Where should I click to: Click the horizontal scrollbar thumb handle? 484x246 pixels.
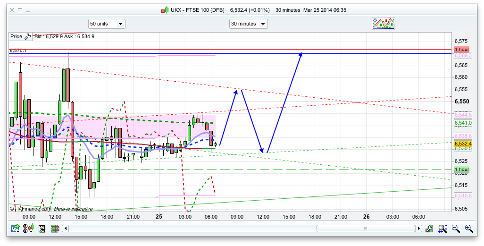366,229
